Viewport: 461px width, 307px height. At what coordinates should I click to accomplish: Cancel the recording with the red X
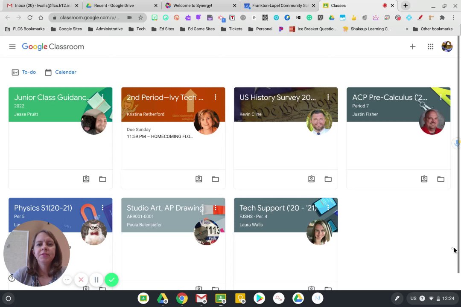(x=81, y=280)
